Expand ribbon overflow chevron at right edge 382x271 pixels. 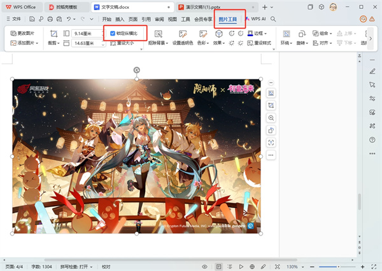(x=371, y=39)
